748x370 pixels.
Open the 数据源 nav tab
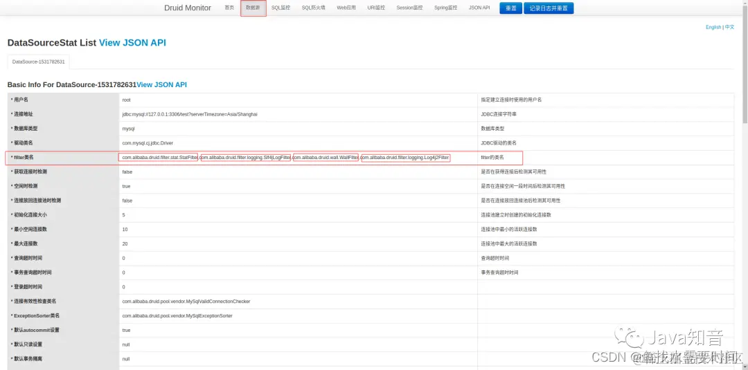coord(253,8)
